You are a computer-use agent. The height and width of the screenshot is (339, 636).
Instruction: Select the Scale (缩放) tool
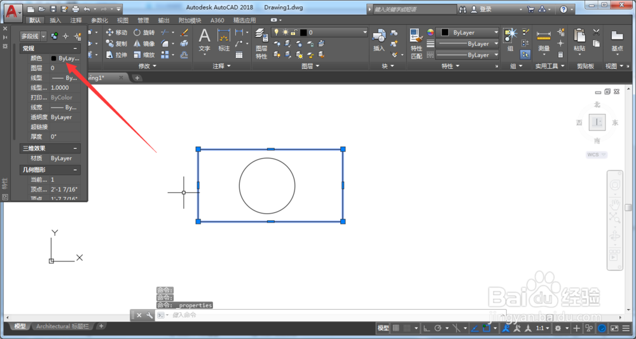(x=144, y=55)
